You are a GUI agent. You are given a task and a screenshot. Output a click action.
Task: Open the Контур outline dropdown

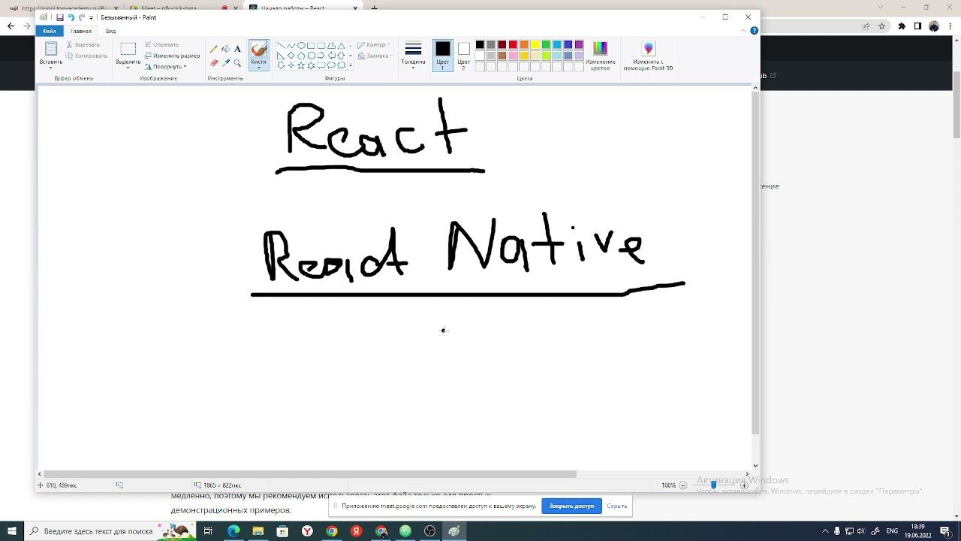click(373, 45)
